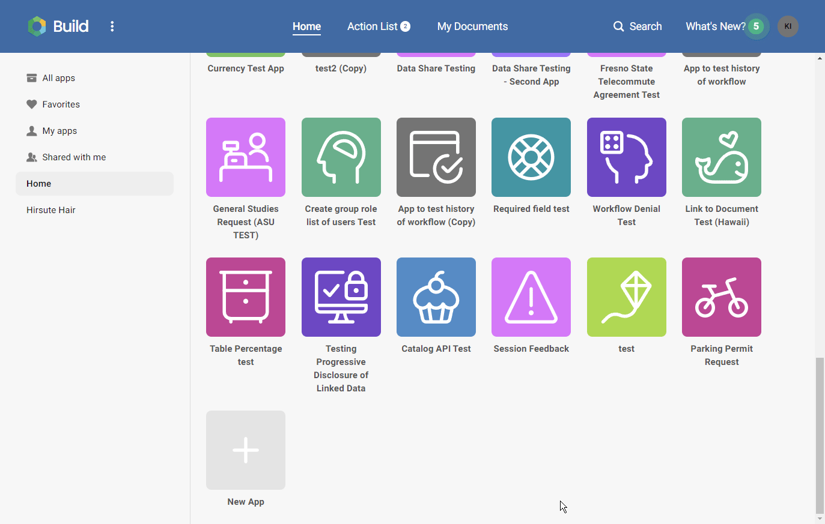Viewport: 825px width, 524px height.
Task: Open the KI user avatar menu
Action: tap(788, 26)
